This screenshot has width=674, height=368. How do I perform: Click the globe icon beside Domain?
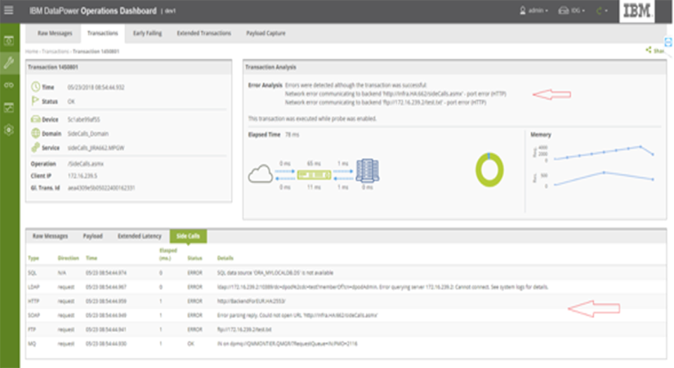point(35,133)
